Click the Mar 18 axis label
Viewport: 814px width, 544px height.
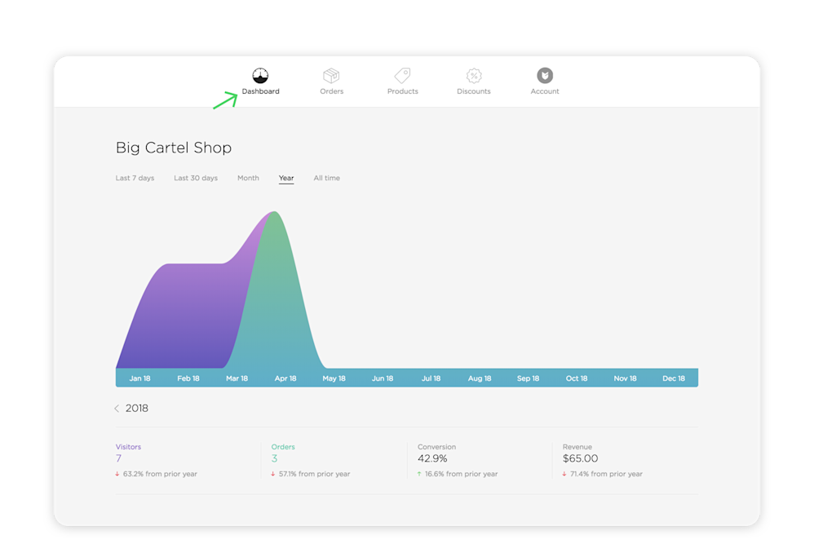pos(237,378)
